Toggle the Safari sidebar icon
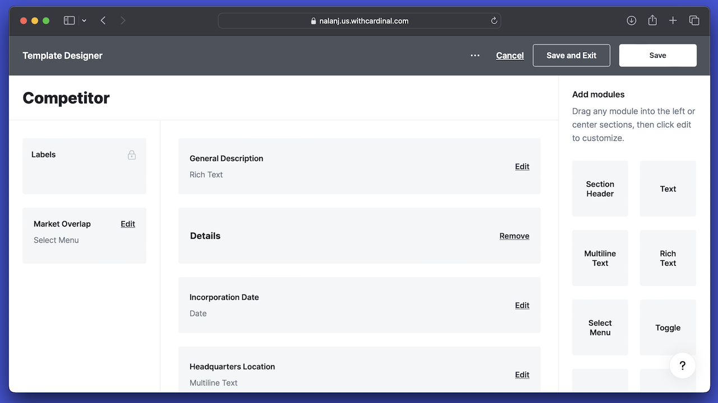Image resolution: width=718 pixels, height=403 pixels. pyautogui.click(x=69, y=21)
